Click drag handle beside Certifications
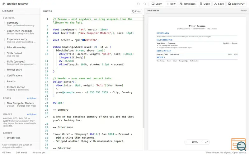 tap(4, 76)
